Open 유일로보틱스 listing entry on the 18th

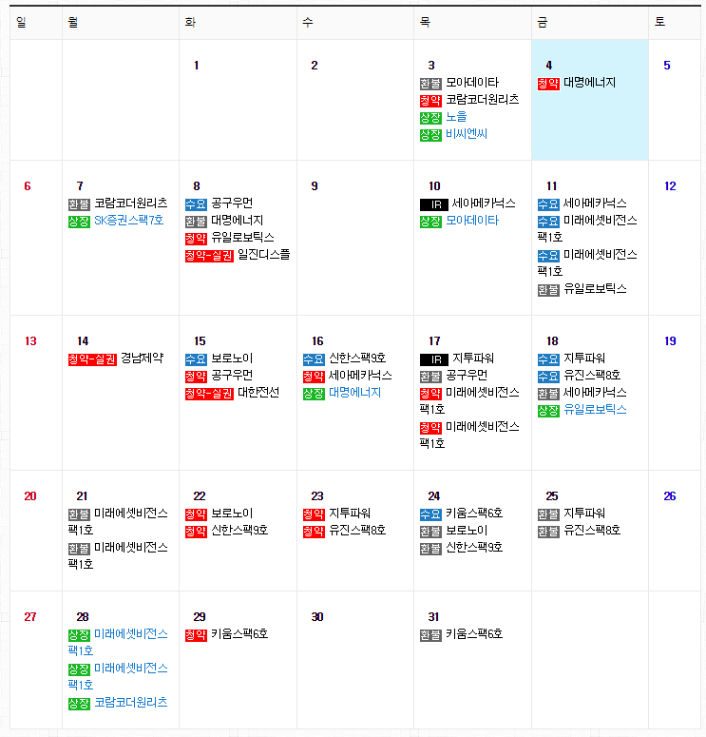[595, 410]
